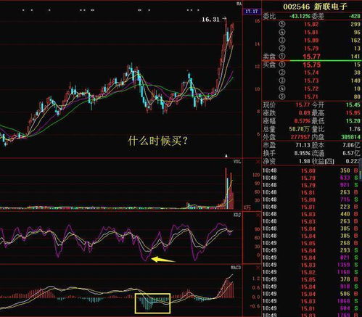
Task: Click the yellow arrow annotation on KDJ
Action: (x=163, y=260)
